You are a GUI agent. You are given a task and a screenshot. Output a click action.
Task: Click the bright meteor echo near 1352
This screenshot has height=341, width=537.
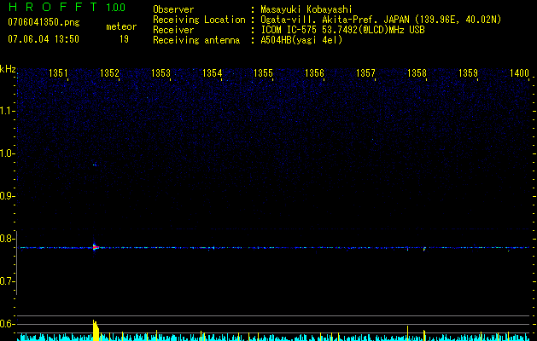[96, 247]
